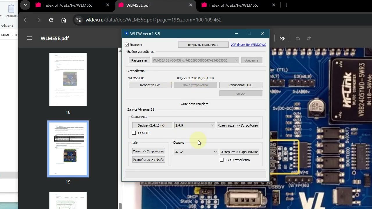Focus the wldev.ru address bar URL
The height and width of the screenshot is (209, 372).
153,20
